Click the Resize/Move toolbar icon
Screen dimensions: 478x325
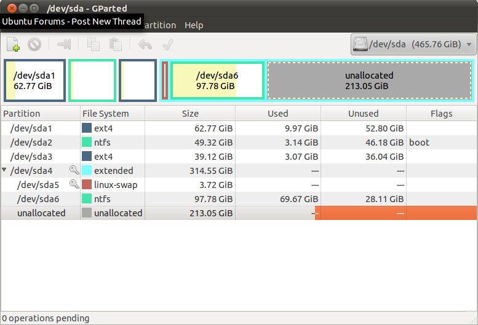point(64,44)
